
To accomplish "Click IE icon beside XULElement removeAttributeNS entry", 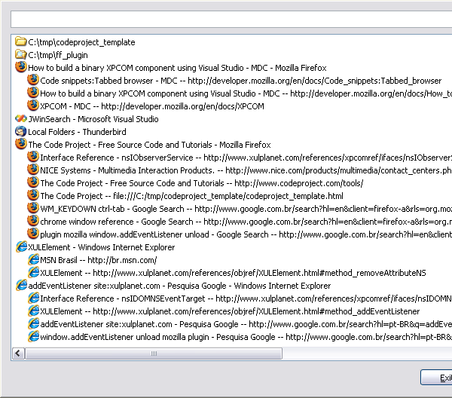I will [33, 272].
